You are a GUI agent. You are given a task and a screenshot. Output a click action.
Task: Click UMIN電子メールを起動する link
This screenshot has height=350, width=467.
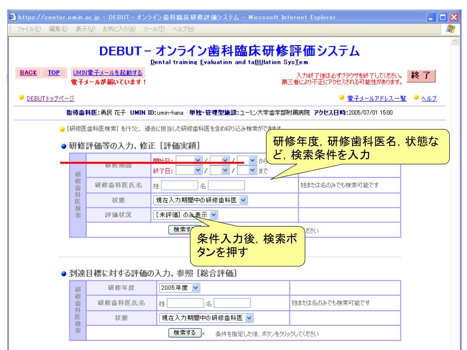point(108,72)
